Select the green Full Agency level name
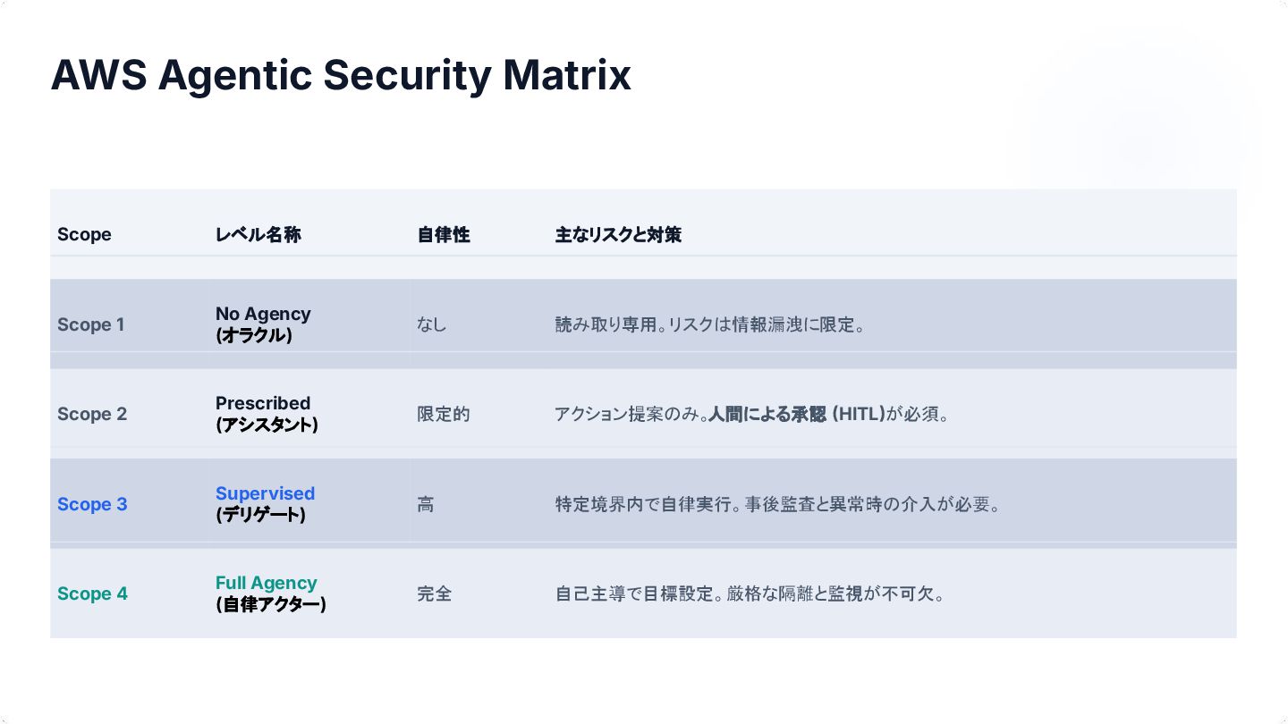Screen dimensions: 1288x724 [266, 583]
